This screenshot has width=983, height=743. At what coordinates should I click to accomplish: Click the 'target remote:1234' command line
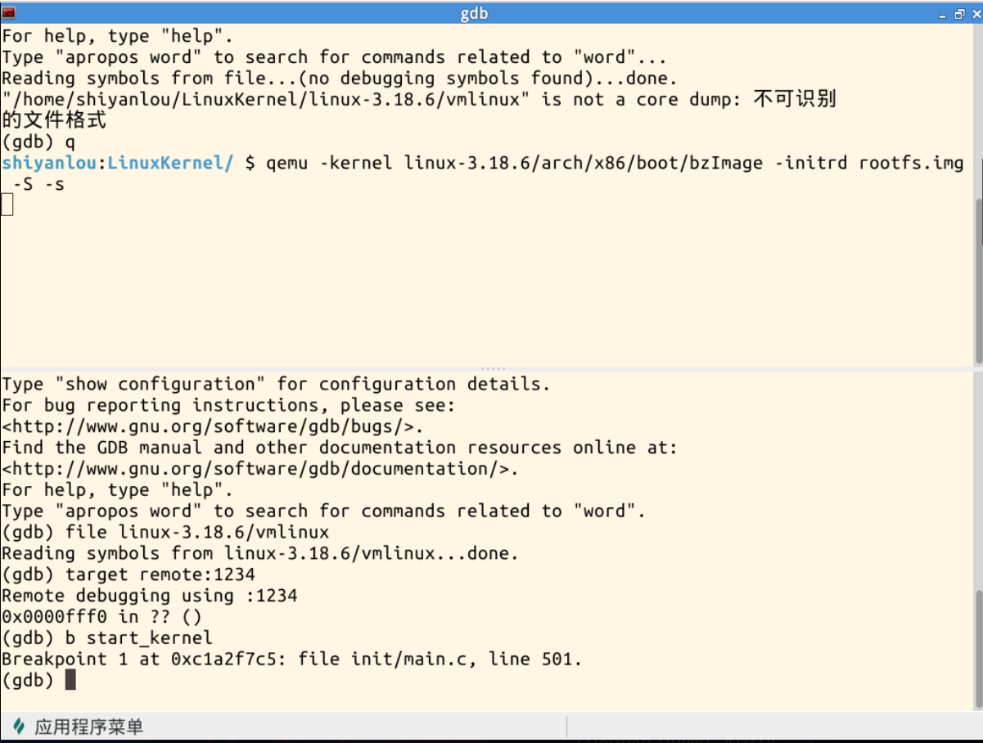160,574
